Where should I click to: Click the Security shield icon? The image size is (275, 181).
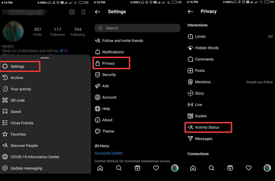point(97,75)
